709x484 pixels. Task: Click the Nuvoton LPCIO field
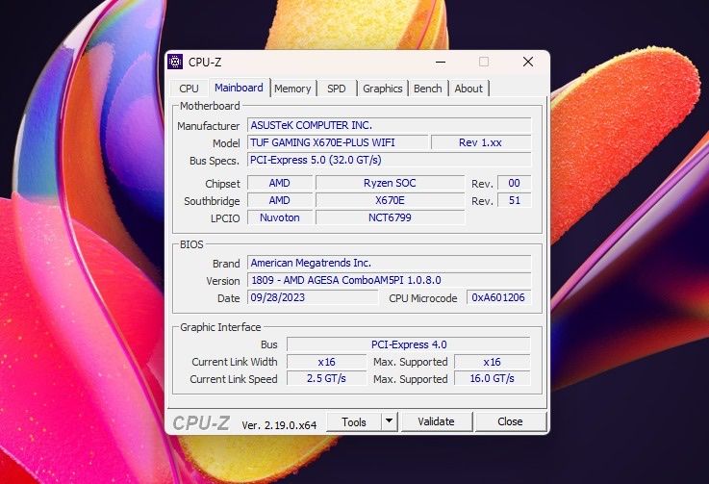point(279,217)
